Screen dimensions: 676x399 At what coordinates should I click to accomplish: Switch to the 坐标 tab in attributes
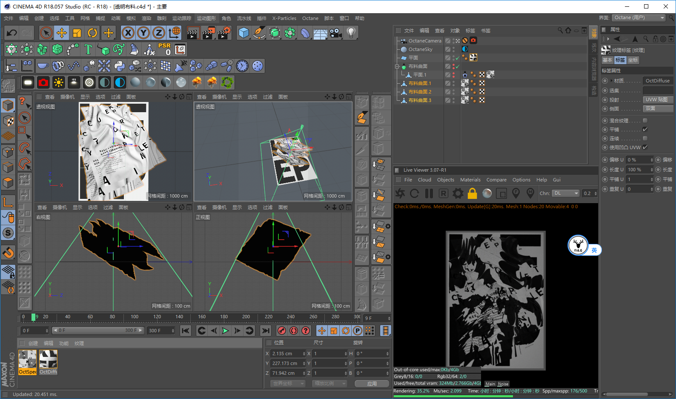click(633, 60)
